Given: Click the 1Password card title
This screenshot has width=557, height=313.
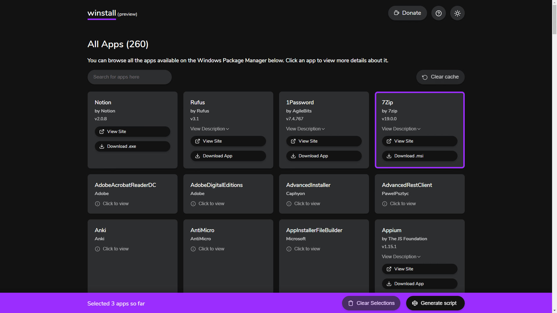Looking at the screenshot, I should coord(300,102).
